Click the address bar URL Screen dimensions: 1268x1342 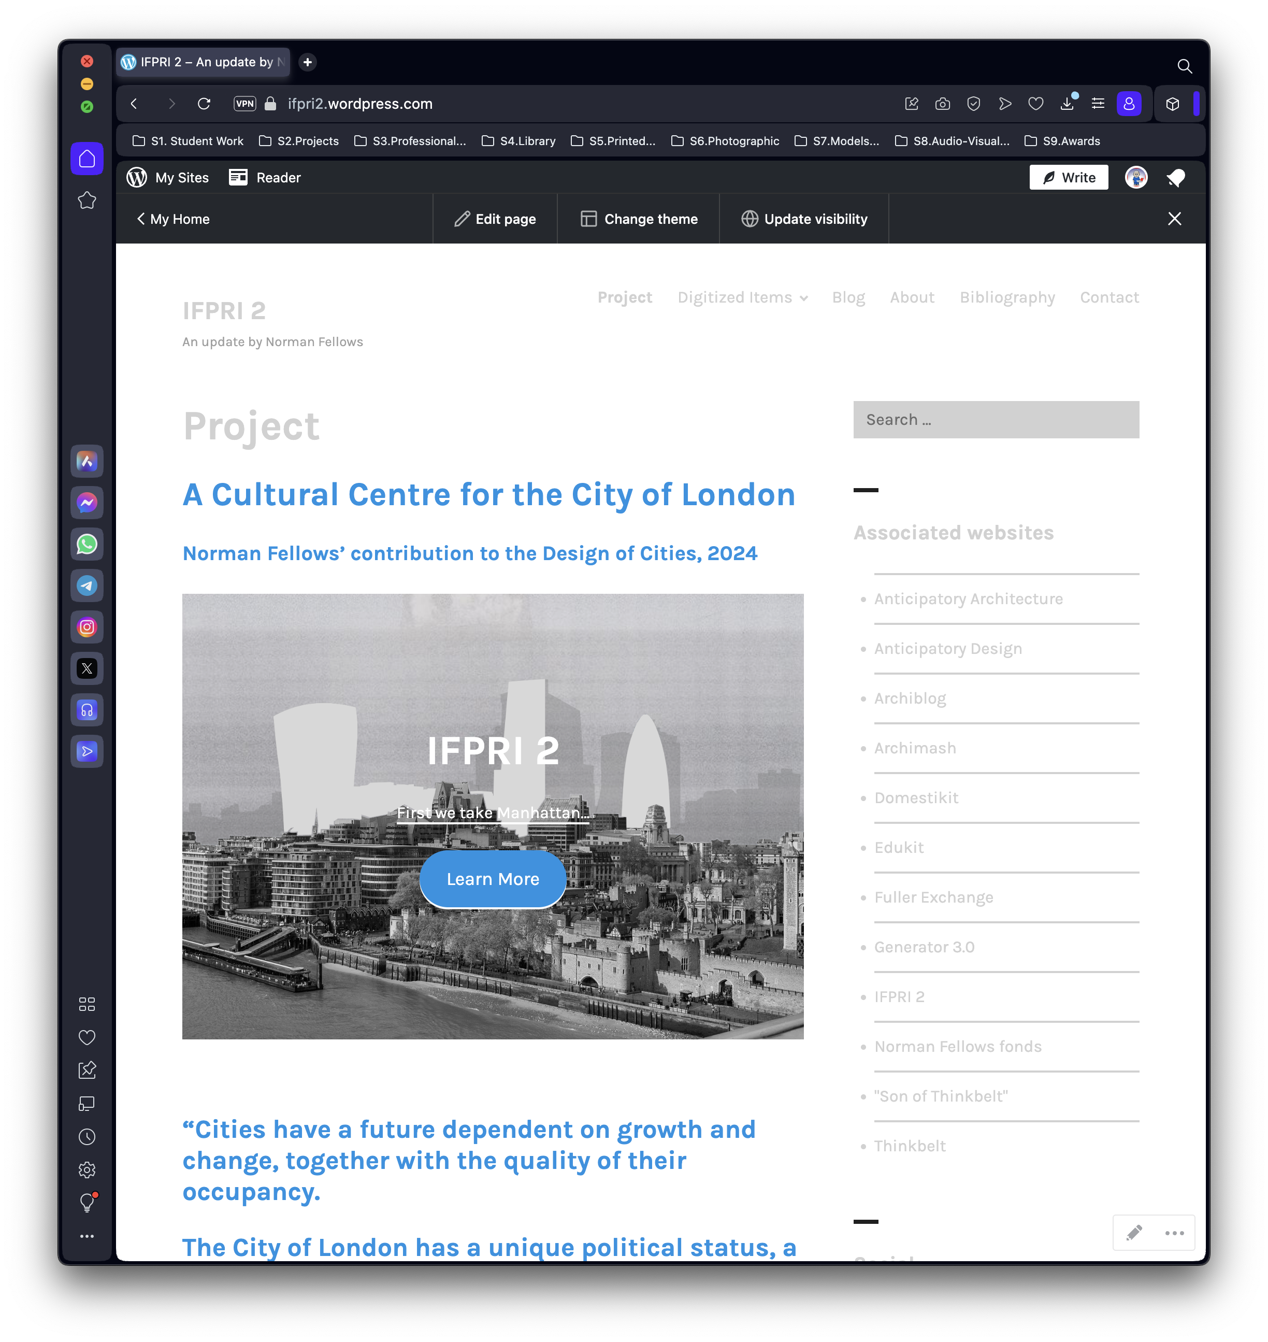[x=359, y=104]
